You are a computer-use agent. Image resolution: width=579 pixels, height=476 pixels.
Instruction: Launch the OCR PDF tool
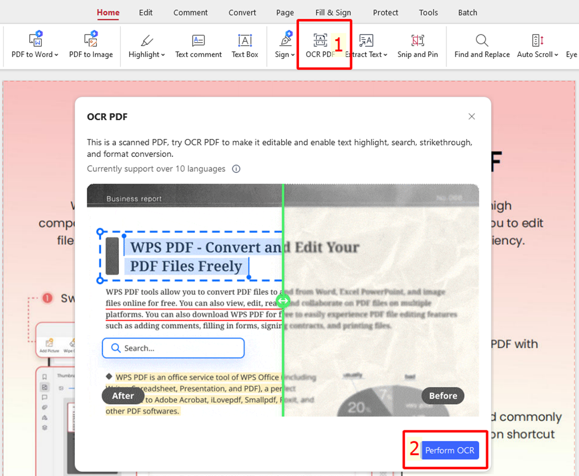tap(320, 46)
